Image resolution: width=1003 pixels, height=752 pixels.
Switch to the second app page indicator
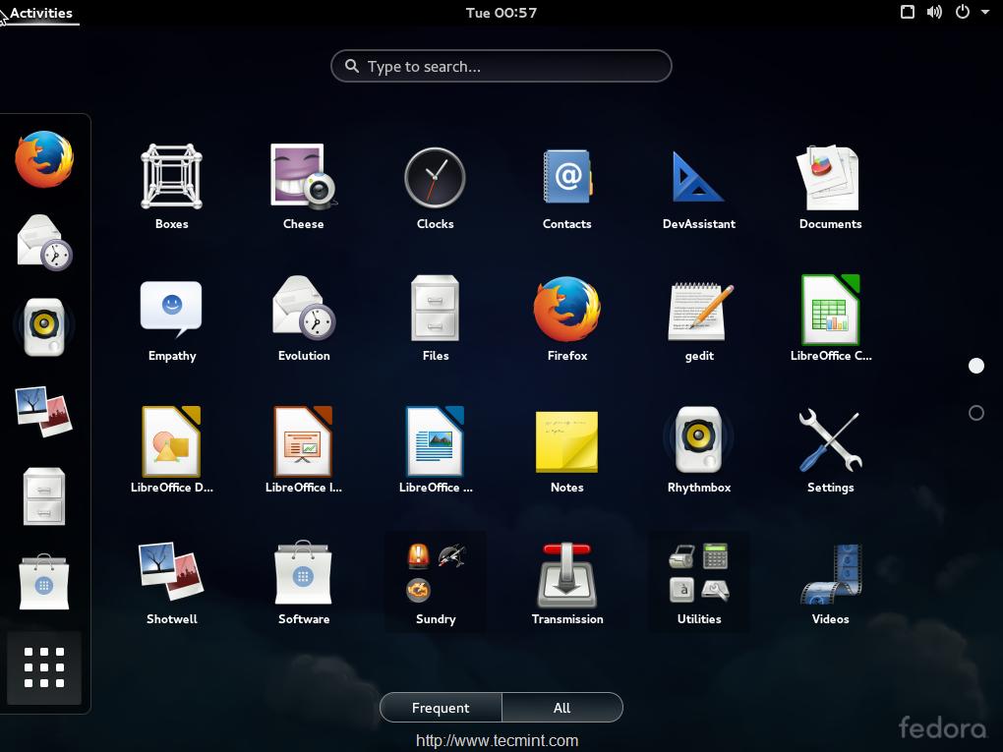coord(976,413)
